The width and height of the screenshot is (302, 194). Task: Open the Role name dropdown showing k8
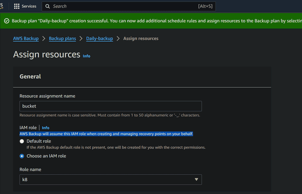[x=111, y=179]
